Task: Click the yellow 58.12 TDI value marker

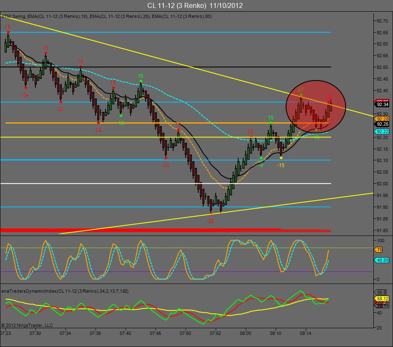Action: [x=382, y=299]
